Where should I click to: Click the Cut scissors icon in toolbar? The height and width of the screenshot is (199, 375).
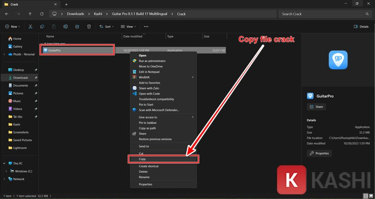tap(30, 27)
